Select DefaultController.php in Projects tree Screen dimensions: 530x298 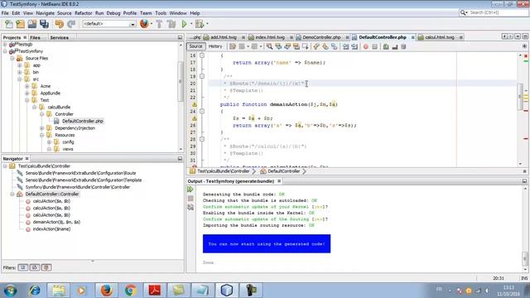tap(83, 121)
